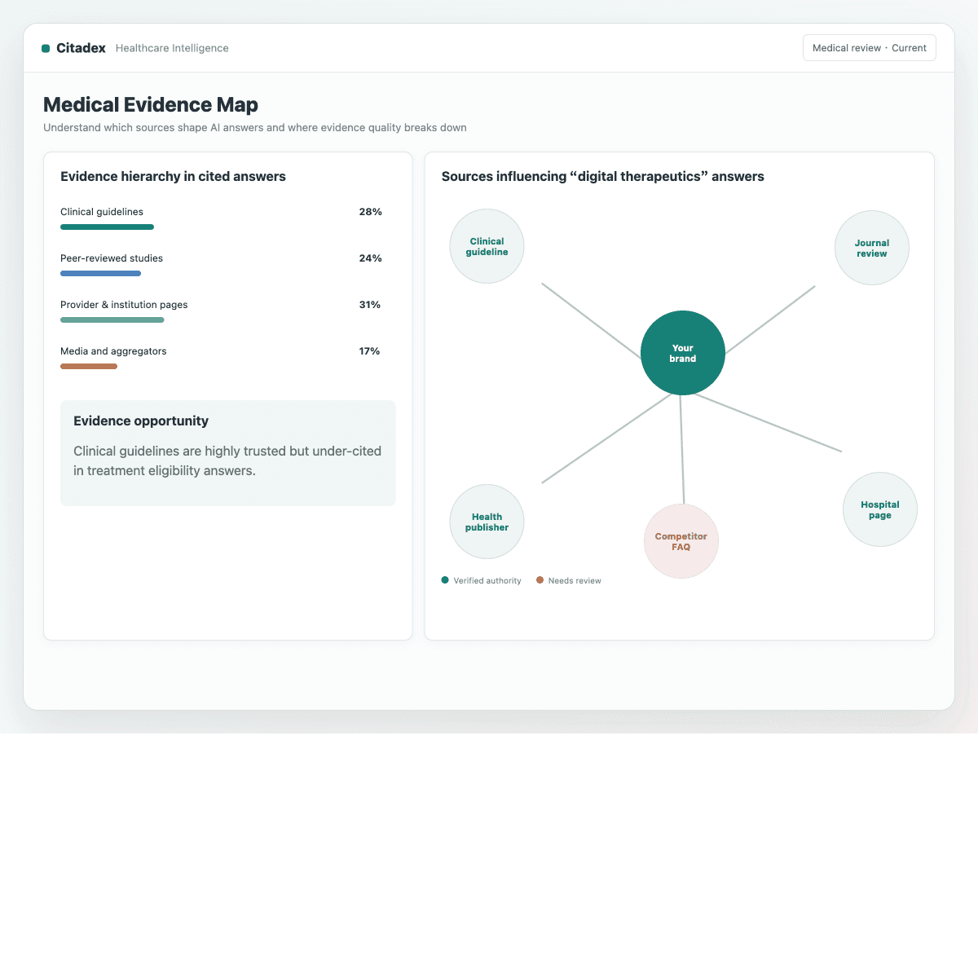Click the Healthcare Intelligence header label
This screenshot has height=978, width=978.
172,48
